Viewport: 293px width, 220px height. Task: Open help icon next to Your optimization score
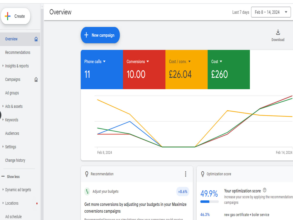(265, 190)
